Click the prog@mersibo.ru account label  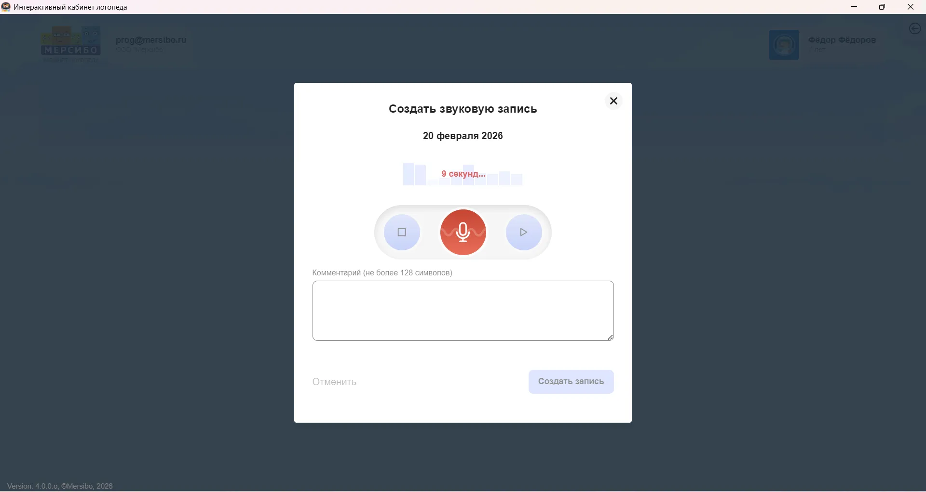click(x=151, y=40)
